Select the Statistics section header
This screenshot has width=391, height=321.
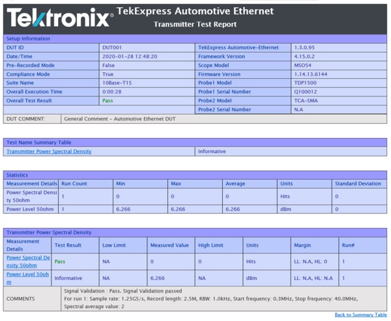click(x=17, y=174)
